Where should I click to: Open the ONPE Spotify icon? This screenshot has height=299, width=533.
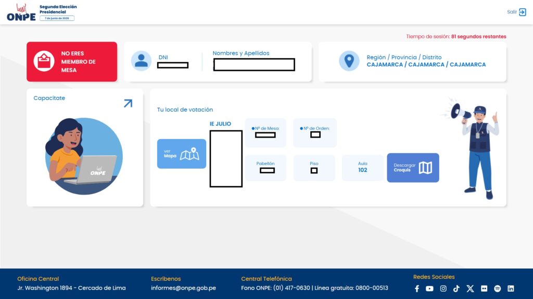[497, 289]
